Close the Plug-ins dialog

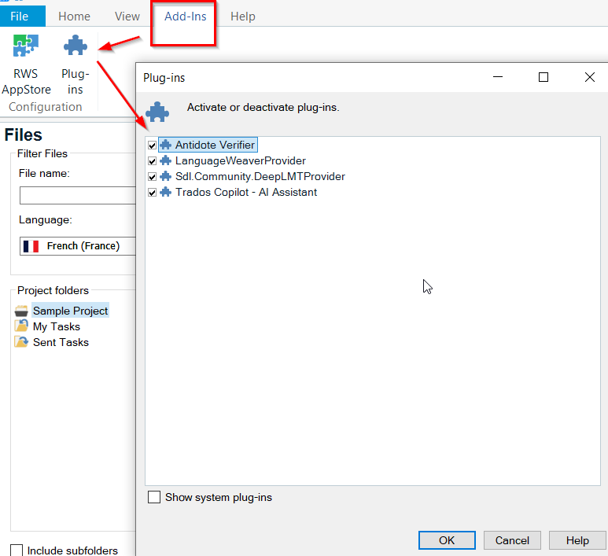click(x=590, y=77)
